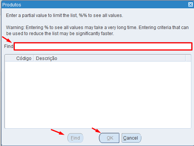Click the divider between Código and Descrição headers
This screenshot has width=194, height=146.
click(34, 58)
